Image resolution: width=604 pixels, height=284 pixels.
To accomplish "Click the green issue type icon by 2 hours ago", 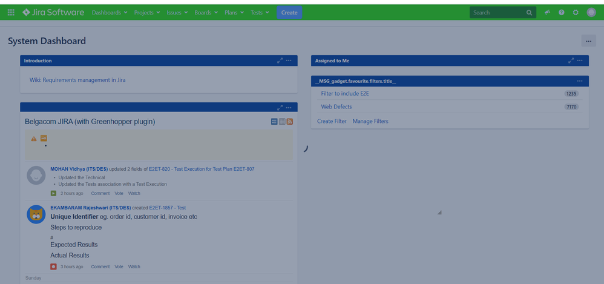I will (x=53, y=193).
